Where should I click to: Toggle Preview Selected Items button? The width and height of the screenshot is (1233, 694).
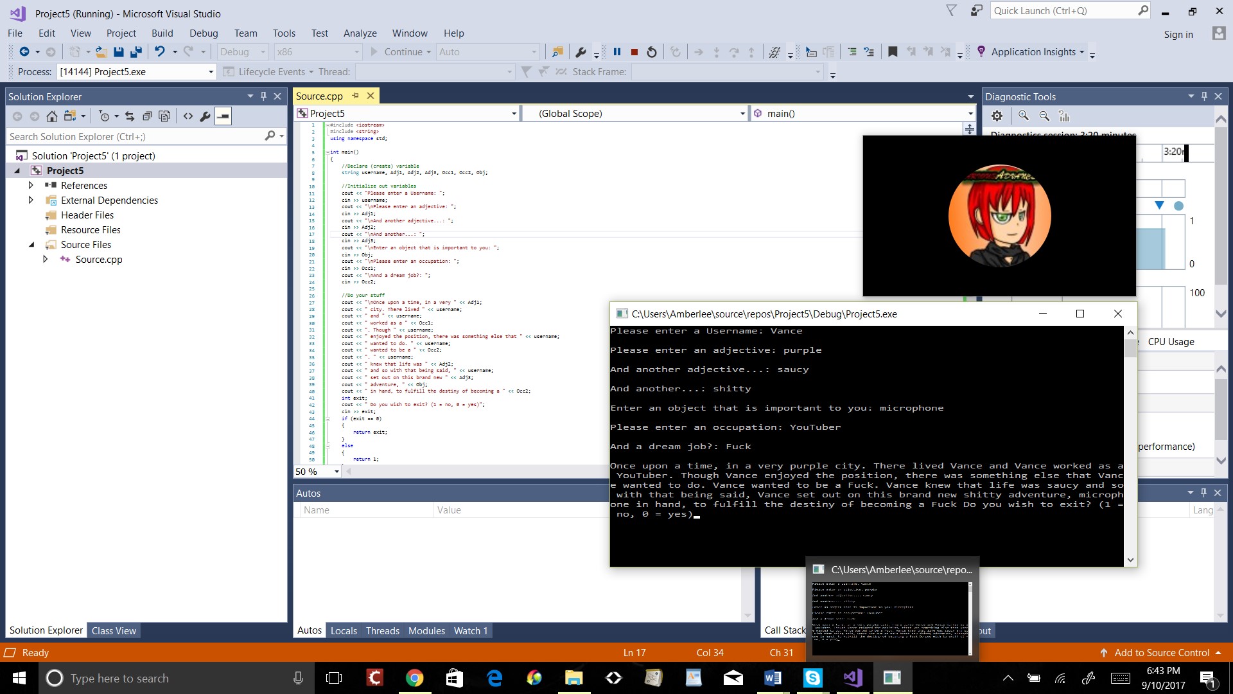[223, 116]
